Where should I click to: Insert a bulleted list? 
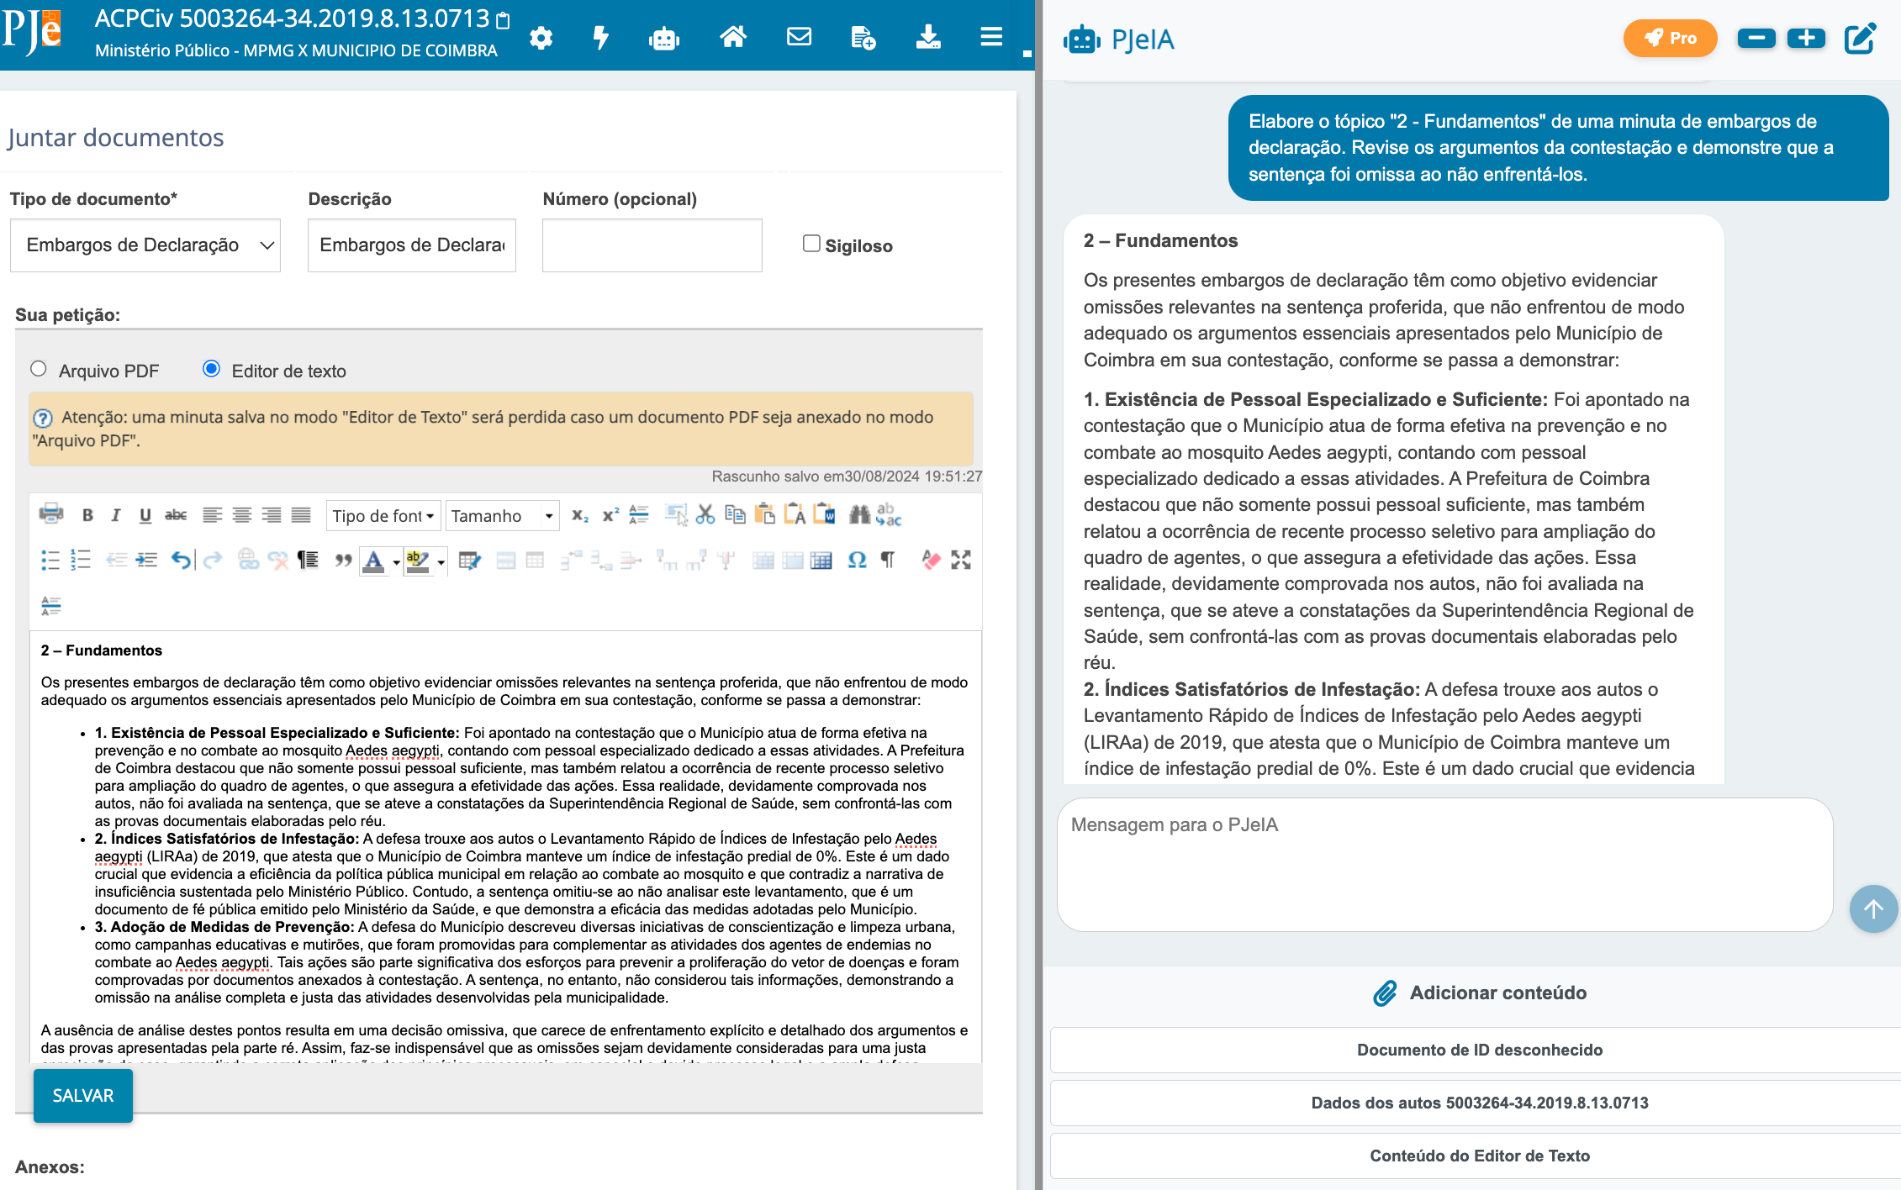click(x=50, y=560)
